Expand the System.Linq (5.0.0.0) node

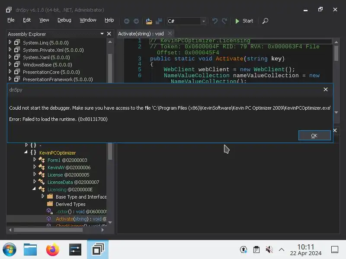coord(10,42)
